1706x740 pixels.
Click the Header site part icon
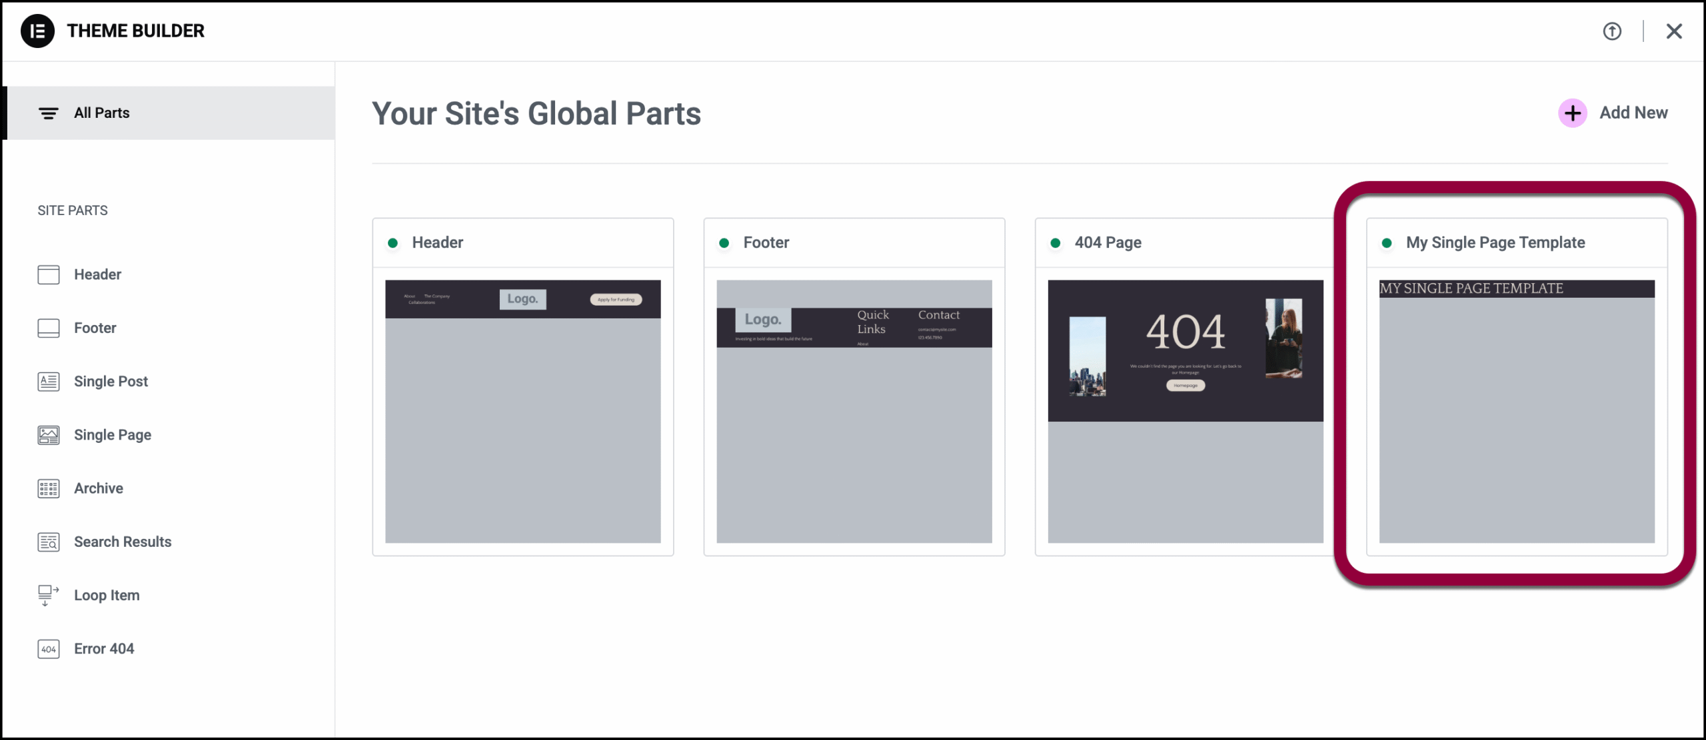(48, 274)
